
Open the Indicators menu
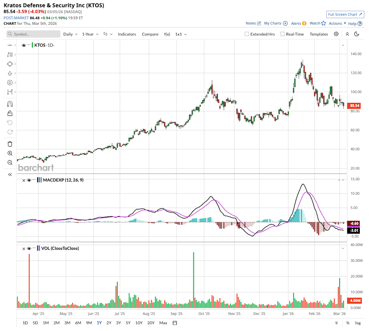pos(127,34)
